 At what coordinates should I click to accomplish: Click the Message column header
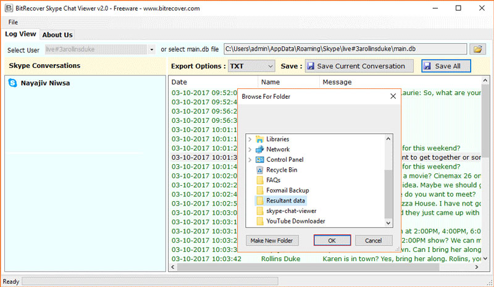coord(400,82)
